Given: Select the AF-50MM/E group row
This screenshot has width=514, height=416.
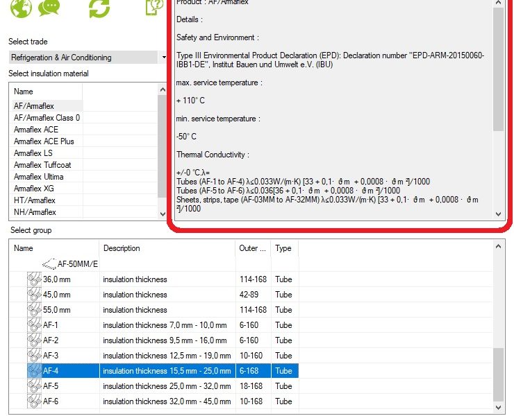Looking at the screenshot, I should click(x=77, y=263).
